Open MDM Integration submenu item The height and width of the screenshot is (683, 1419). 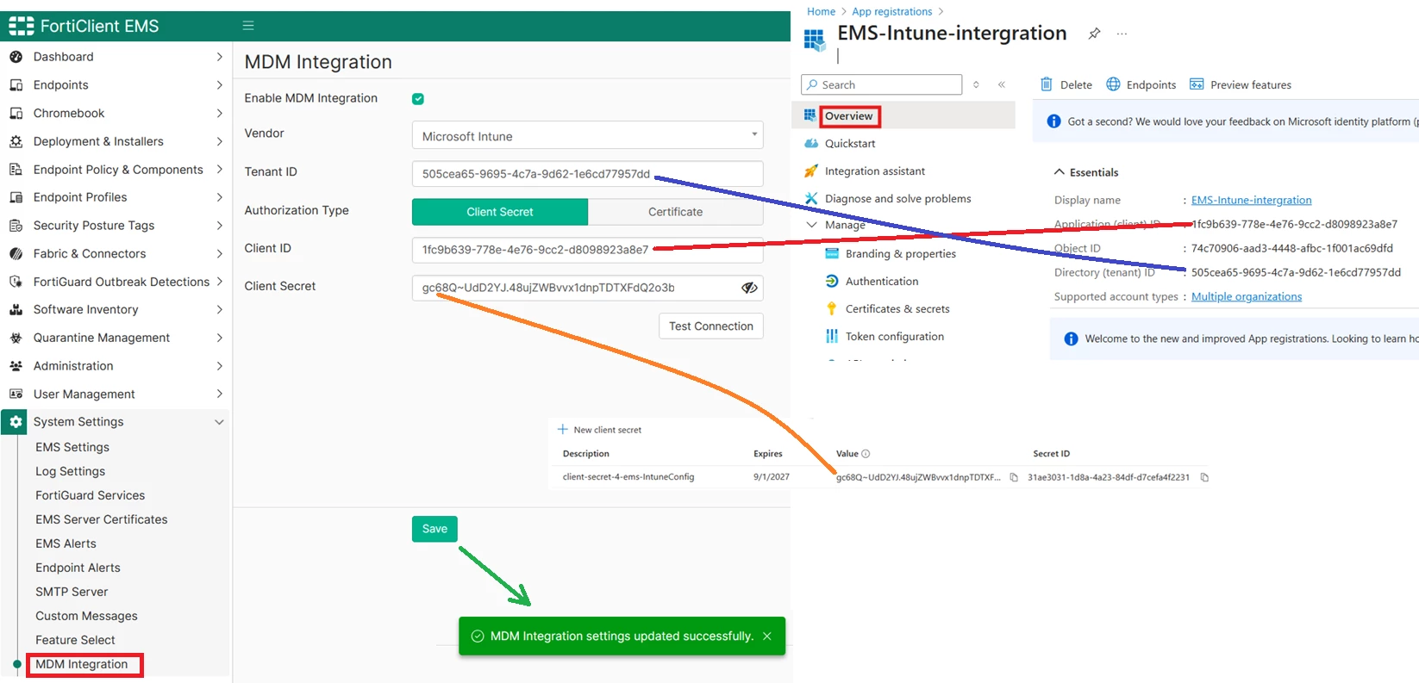82,664
